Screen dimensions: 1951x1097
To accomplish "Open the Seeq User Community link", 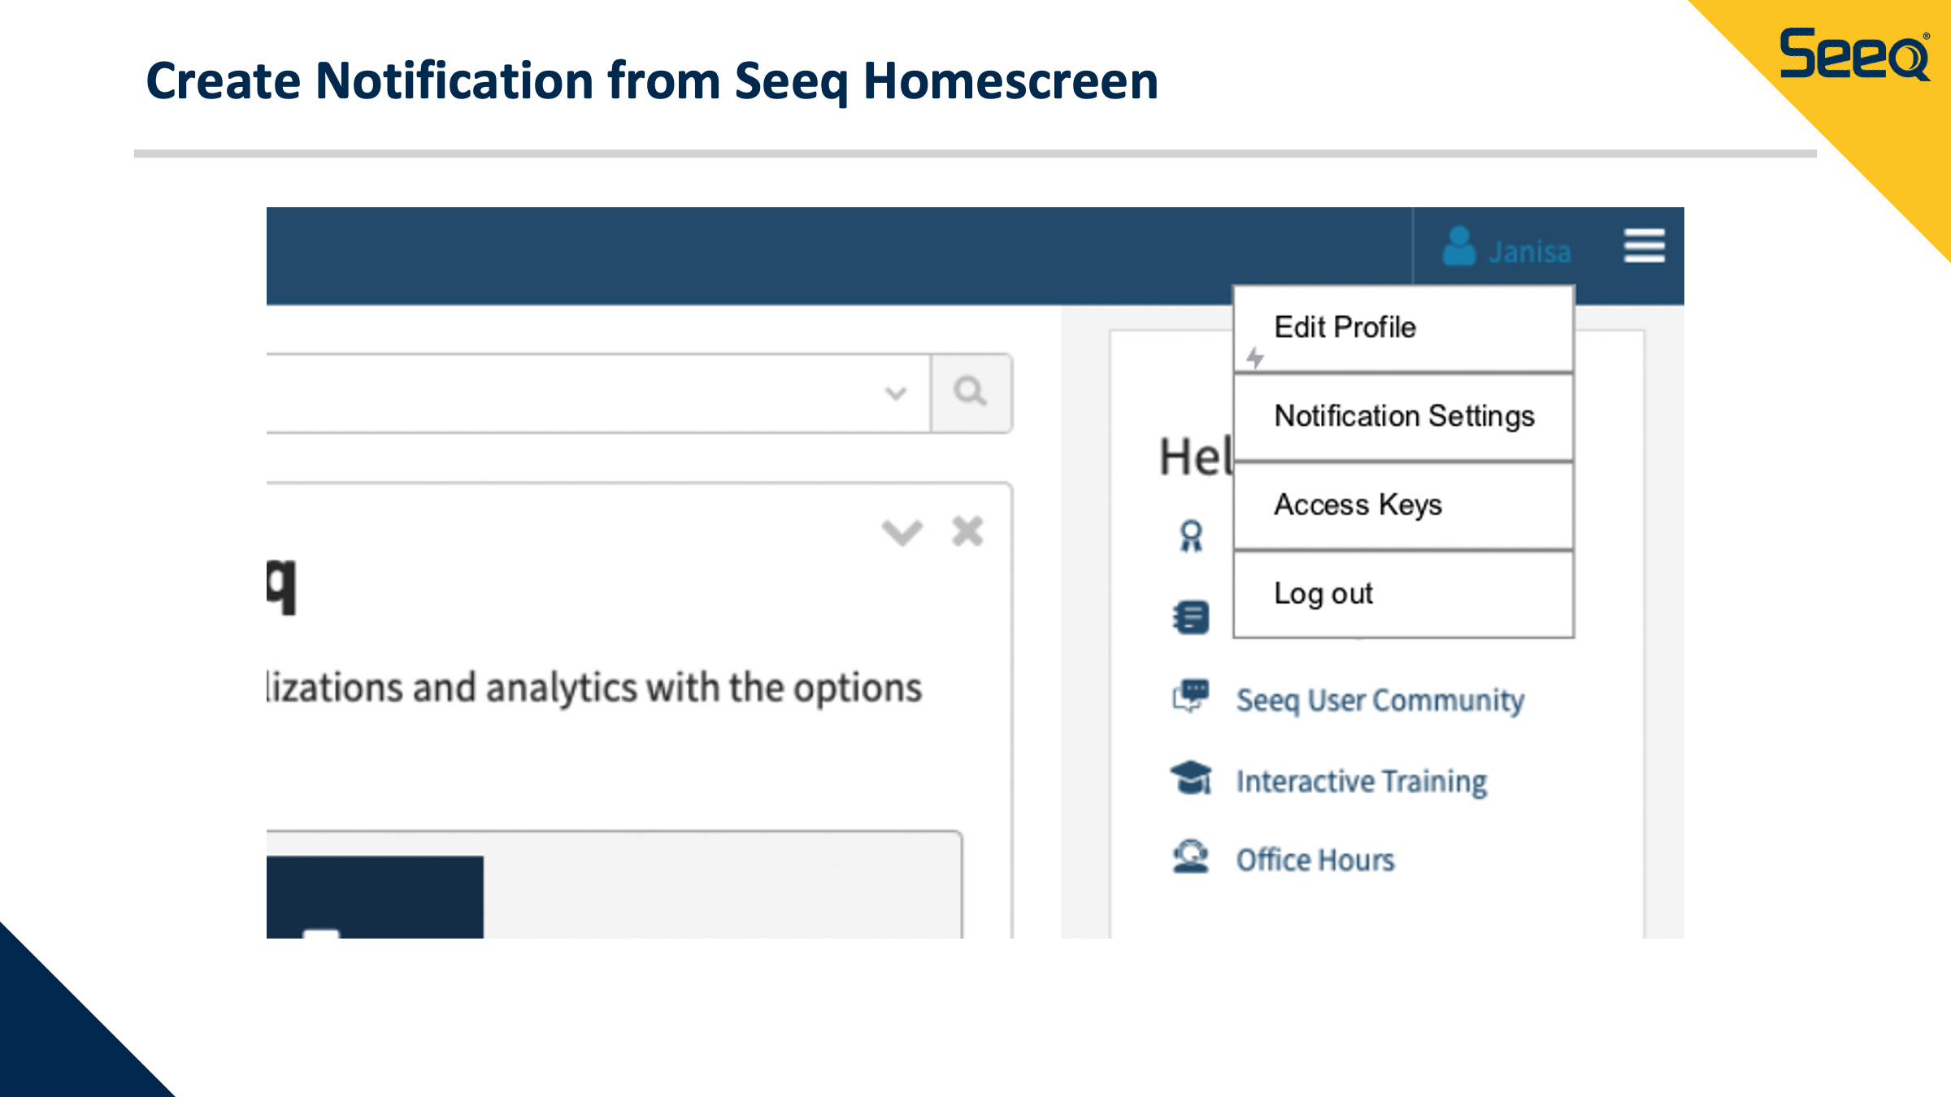I will (1380, 700).
